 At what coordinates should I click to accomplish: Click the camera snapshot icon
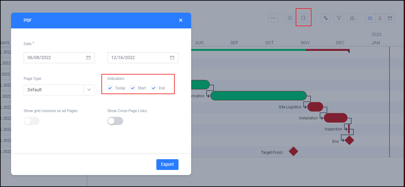(x=352, y=18)
